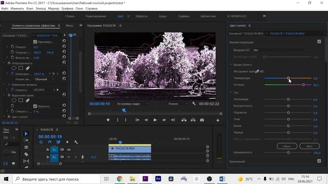Toggle Basic Correction section checkbox
This screenshot has width=328, height=184.
(319, 42)
